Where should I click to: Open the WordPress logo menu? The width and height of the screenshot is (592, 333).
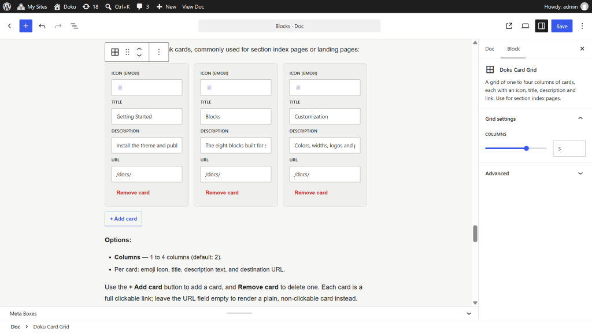(x=7, y=6)
